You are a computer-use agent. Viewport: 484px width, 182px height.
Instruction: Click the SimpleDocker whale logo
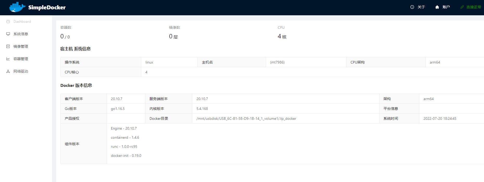pyautogui.click(x=17, y=7)
